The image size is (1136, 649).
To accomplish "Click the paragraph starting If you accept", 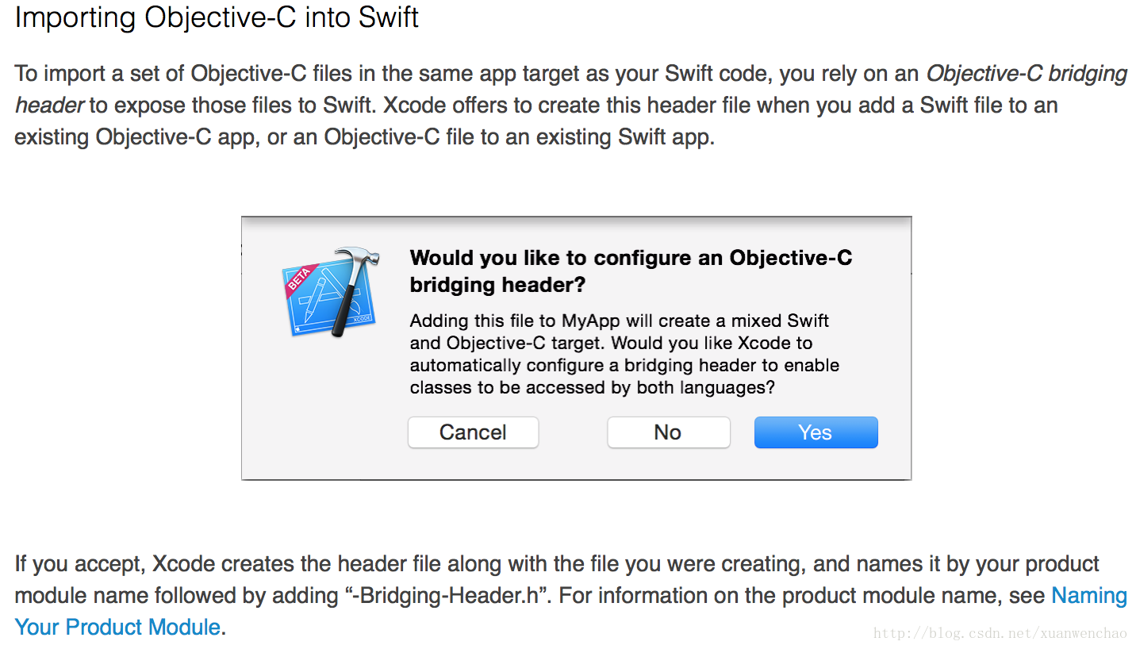I will coord(571,595).
